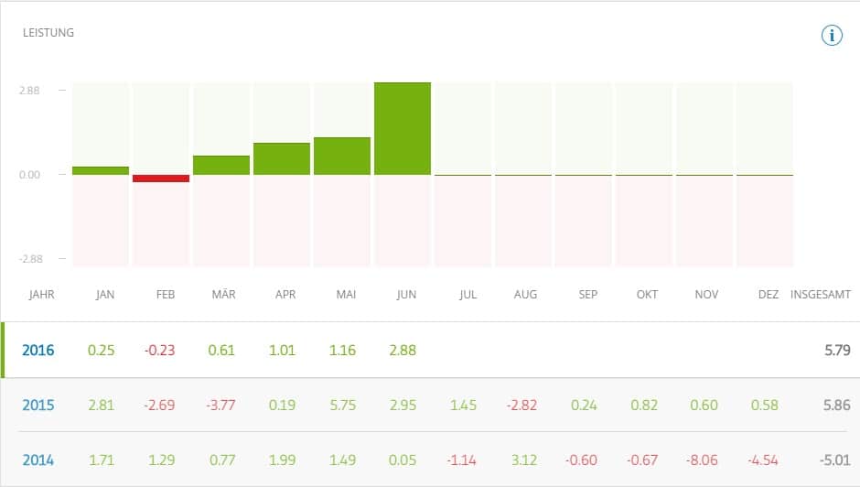Screen dimensions: 860x487
Task: Click the 2015 May value 5.75
Action: click(x=342, y=405)
